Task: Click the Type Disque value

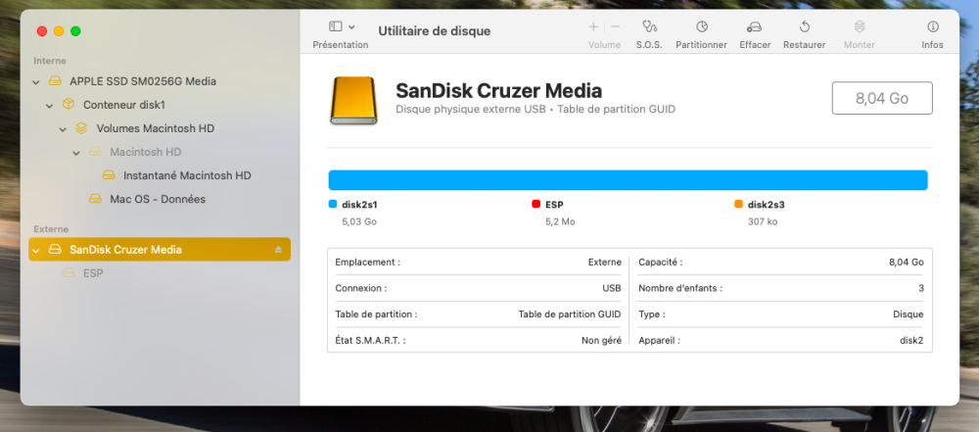Action: [x=908, y=314]
